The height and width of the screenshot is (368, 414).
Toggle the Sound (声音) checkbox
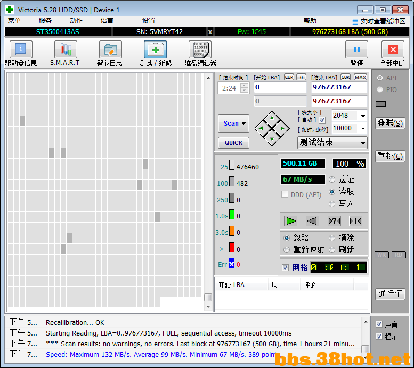tap(379, 324)
